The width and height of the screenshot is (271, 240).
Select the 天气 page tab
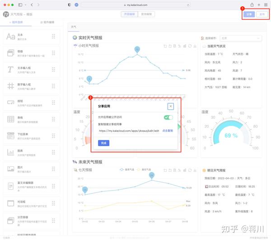74,27
